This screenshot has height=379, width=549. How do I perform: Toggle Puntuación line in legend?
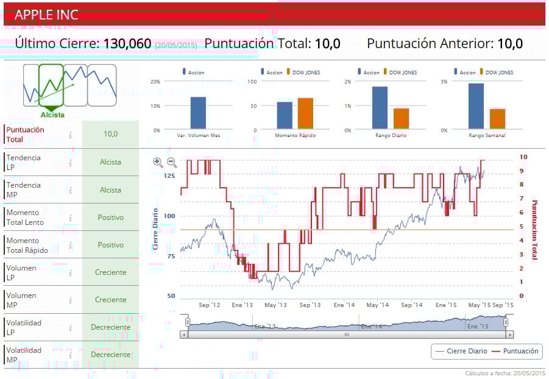click(x=515, y=351)
